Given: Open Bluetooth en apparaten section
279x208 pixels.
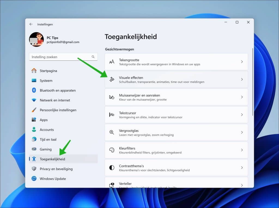Looking at the screenshot, I should point(63,90).
